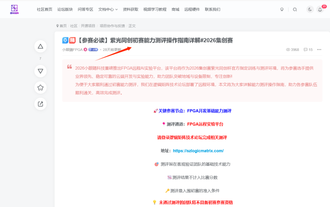This screenshot has height=207, width=330.
Task: Open the three-dot more options menu
Action: [x=318, y=49]
